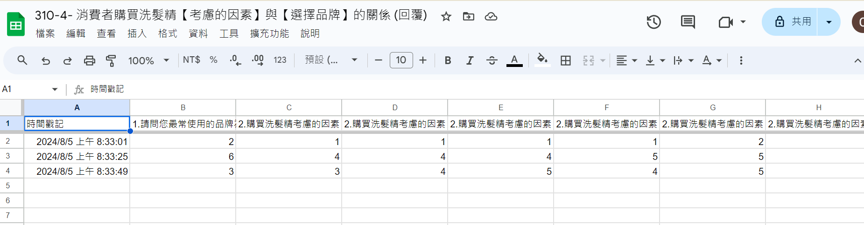Click the undo icon in toolbar
Image resolution: width=864 pixels, height=225 pixels.
[x=46, y=60]
